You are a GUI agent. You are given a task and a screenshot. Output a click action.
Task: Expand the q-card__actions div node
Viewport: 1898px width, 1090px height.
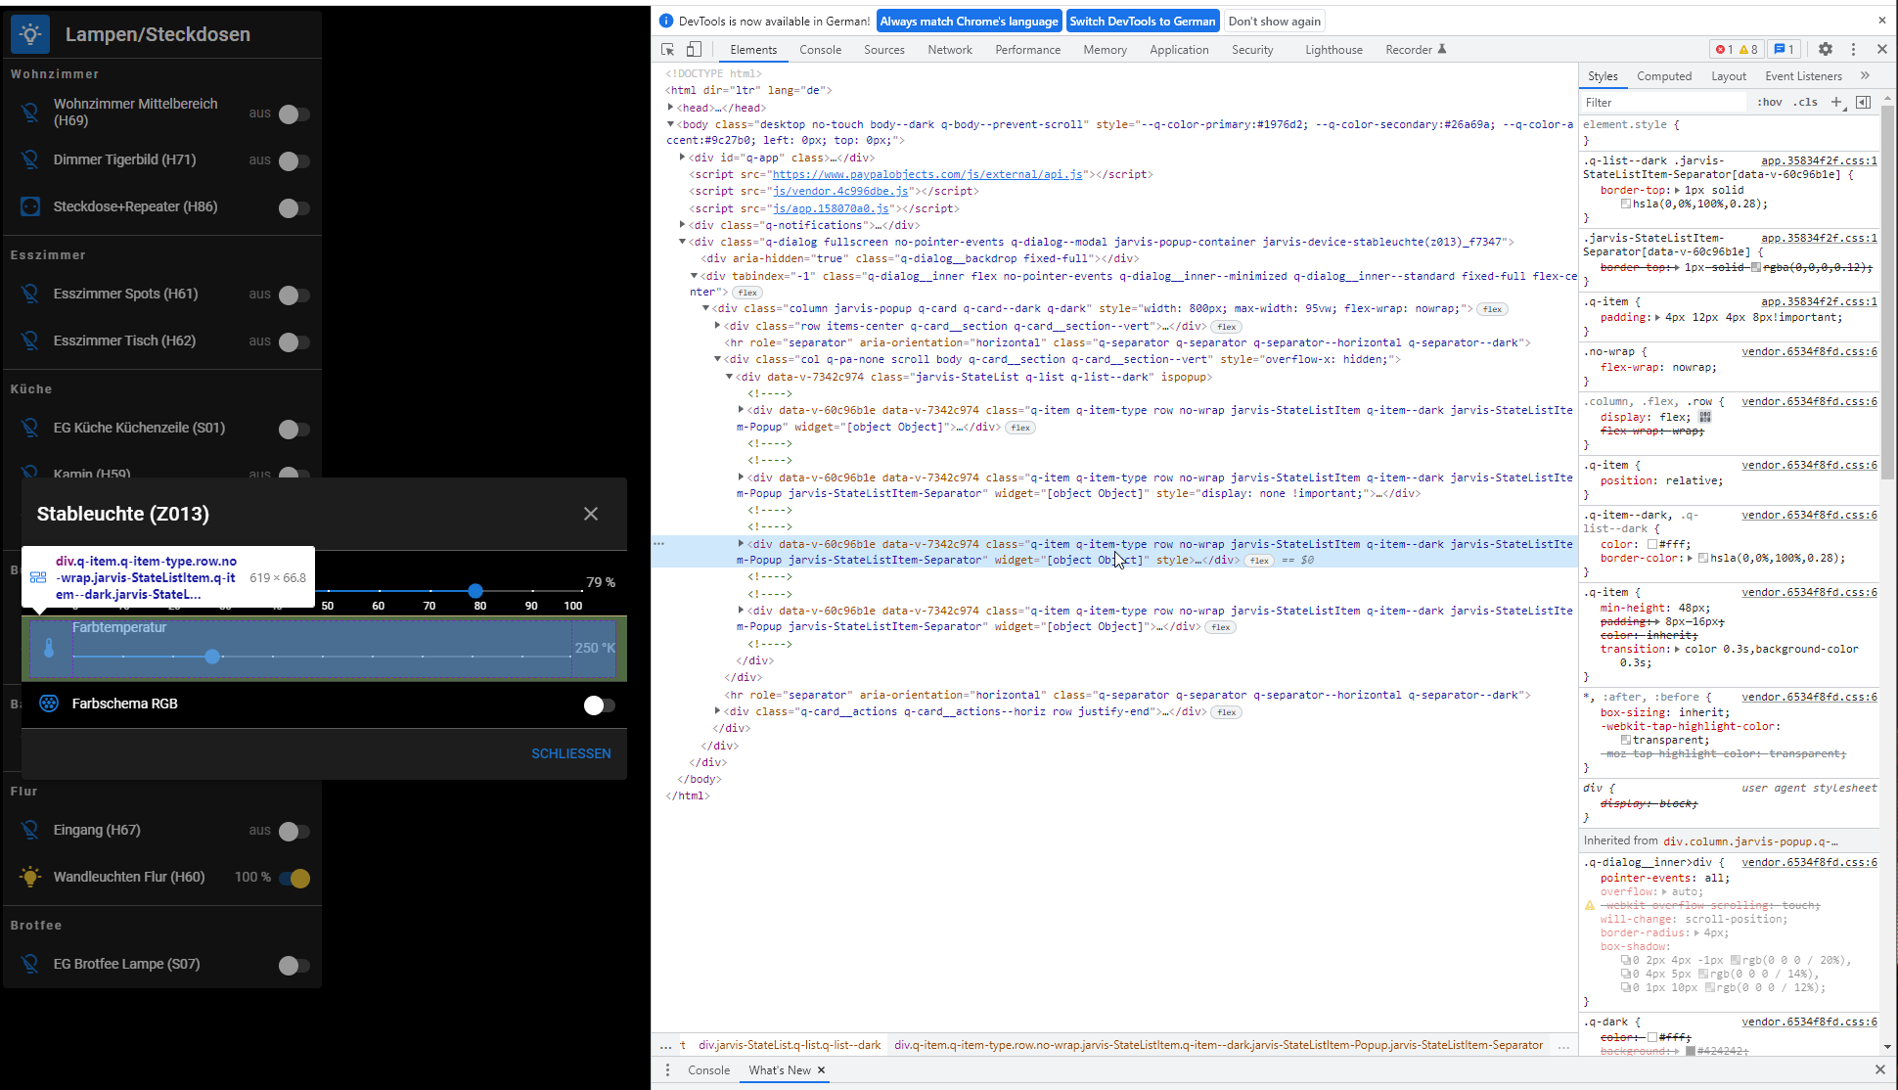pos(717,711)
